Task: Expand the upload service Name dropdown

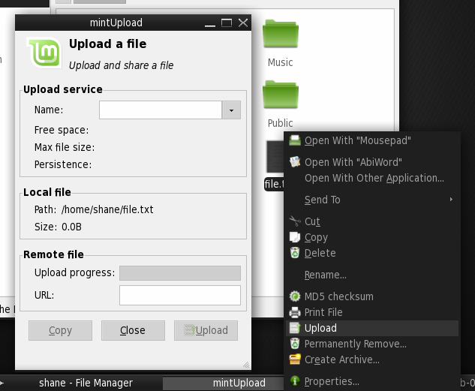Action: pos(231,110)
